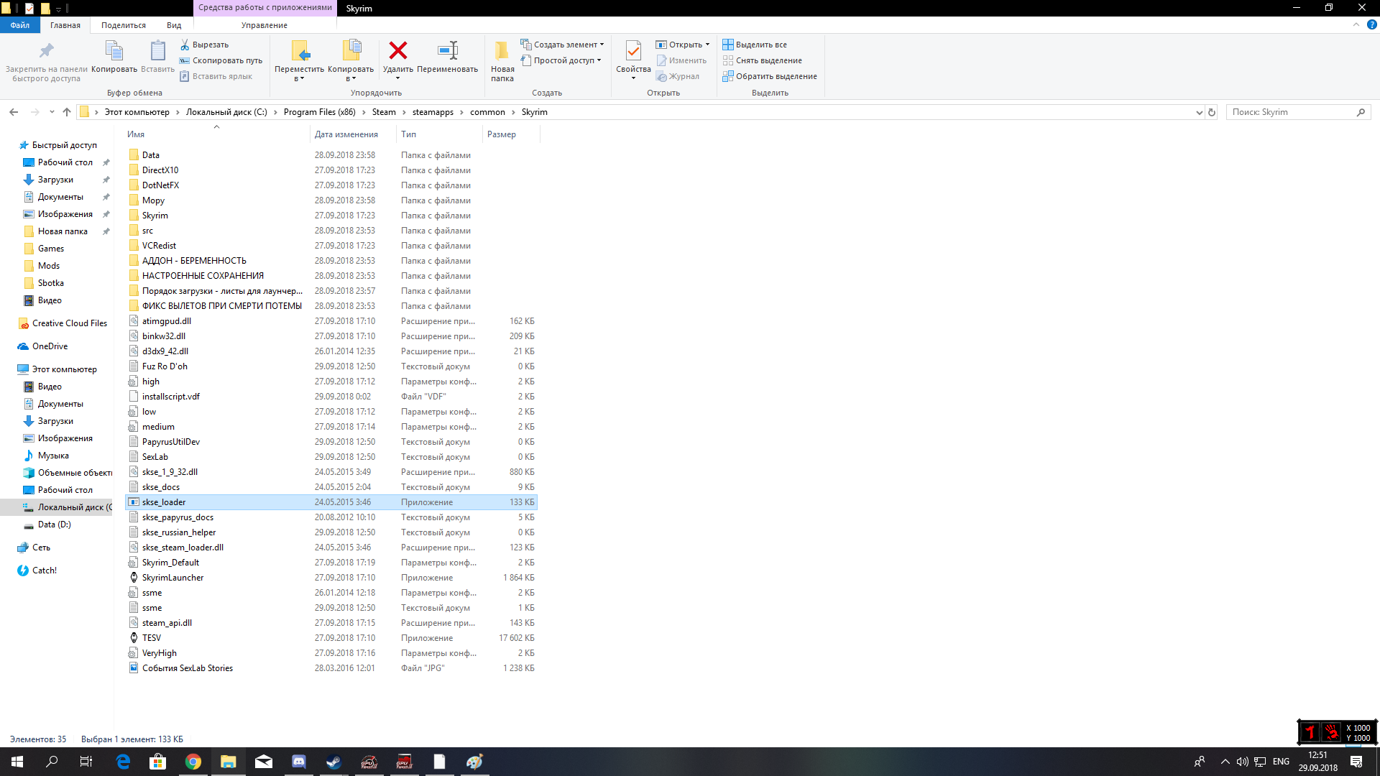This screenshot has width=1380, height=776.
Task: Collapse the ribbon with chevron
Action: (1356, 24)
